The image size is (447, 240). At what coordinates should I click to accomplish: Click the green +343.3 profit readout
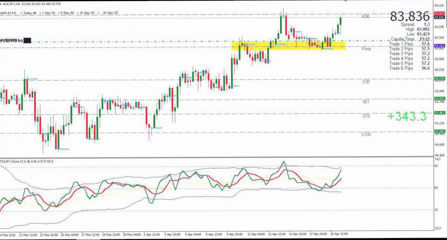(407, 116)
